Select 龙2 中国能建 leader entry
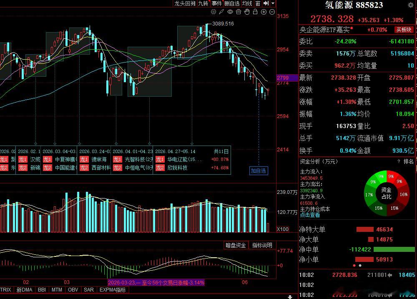The image size is (417, 299). [60, 168]
